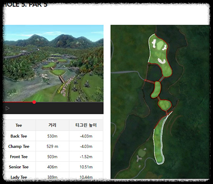Click the 'Senior Tee' row label
Image resolution: width=213 pixels, height=184 pixels.
tap(19, 167)
